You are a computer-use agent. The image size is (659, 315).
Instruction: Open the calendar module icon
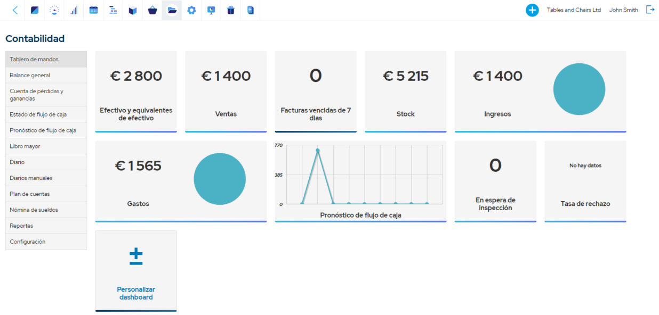coord(93,10)
